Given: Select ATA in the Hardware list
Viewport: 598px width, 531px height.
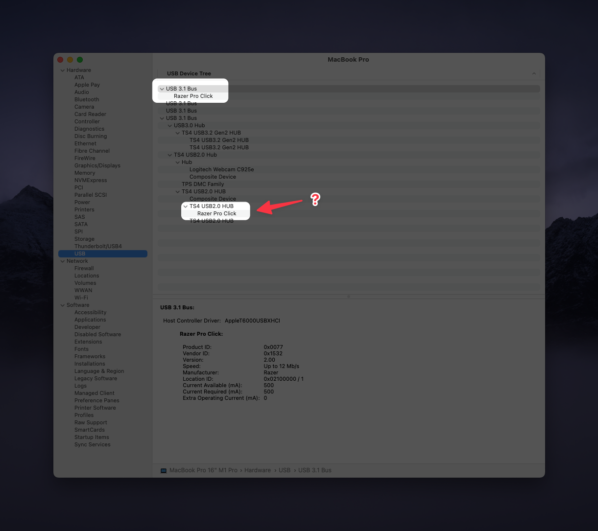Looking at the screenshot, I should click(x=79, y=78).
